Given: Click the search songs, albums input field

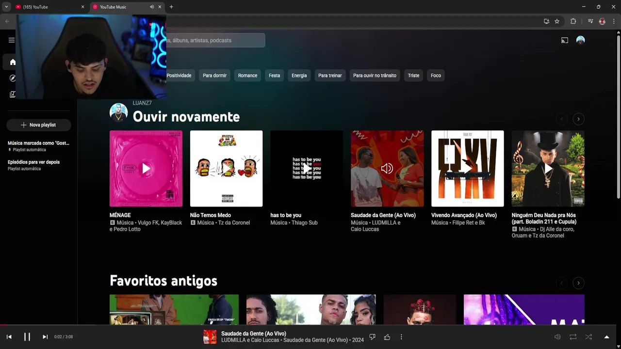Looking at the screenshot, I should (x=215, y=40).
